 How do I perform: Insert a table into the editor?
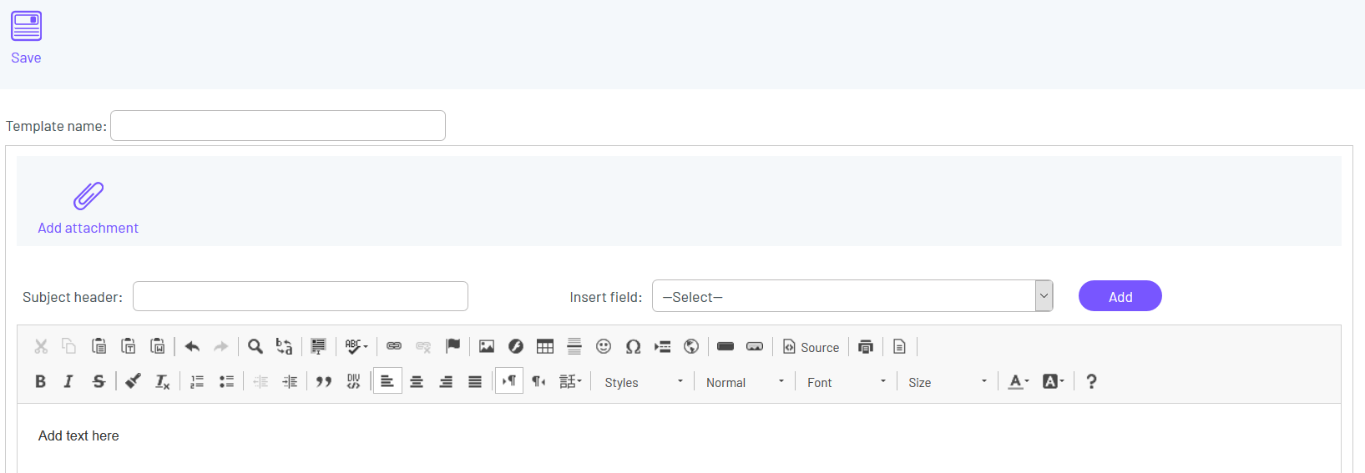[545, 346]
